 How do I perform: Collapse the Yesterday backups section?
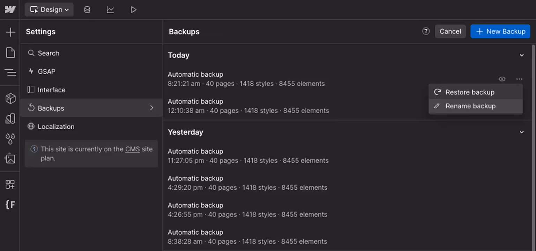tap(522, 132)
